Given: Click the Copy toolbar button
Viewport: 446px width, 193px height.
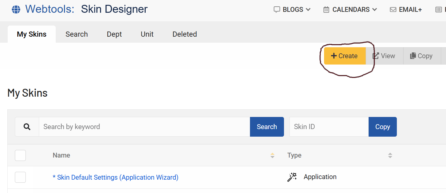Looking at the screenshot, I should 421,56.
